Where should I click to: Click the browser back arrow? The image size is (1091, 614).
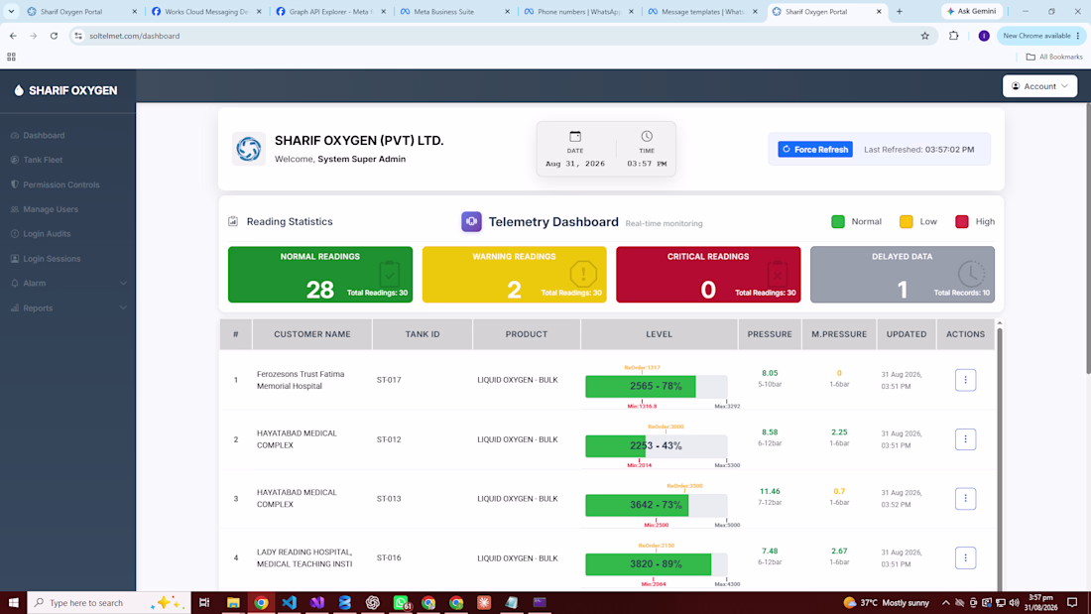click(13, 36)
